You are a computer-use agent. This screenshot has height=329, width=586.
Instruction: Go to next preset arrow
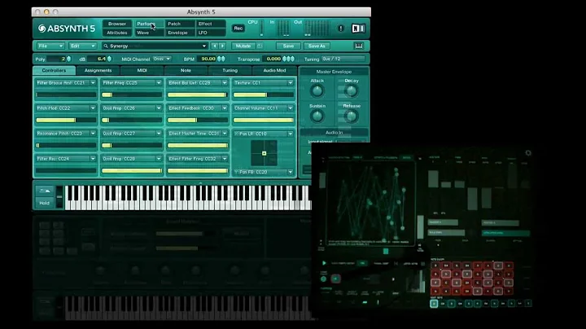[222, 46]
